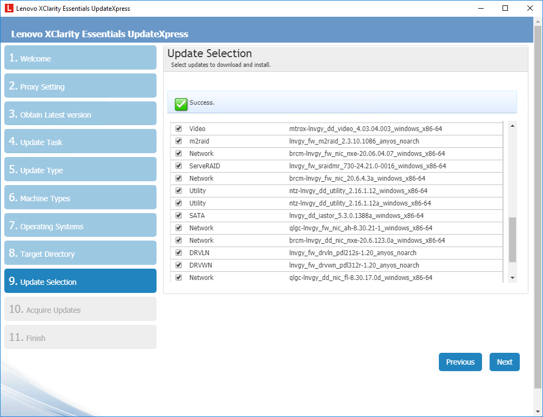This screenshot has height=417, width=543.
Task: Click brcm-lnvgy_dd_nic_nxe-20.6.123.0a package name
Action: 367,241
